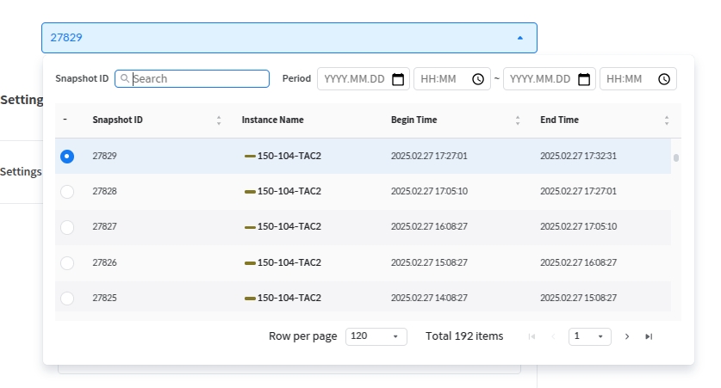Click instance name in row 27826

[x=289, y=262]
